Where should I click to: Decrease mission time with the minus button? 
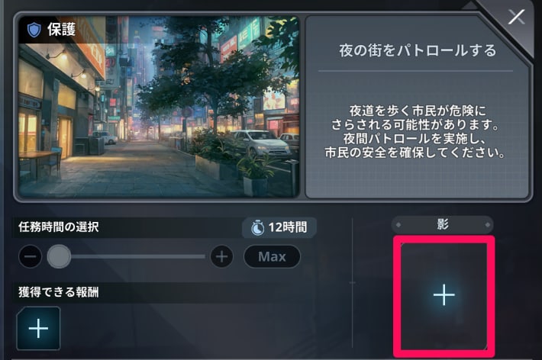(30, 257)
